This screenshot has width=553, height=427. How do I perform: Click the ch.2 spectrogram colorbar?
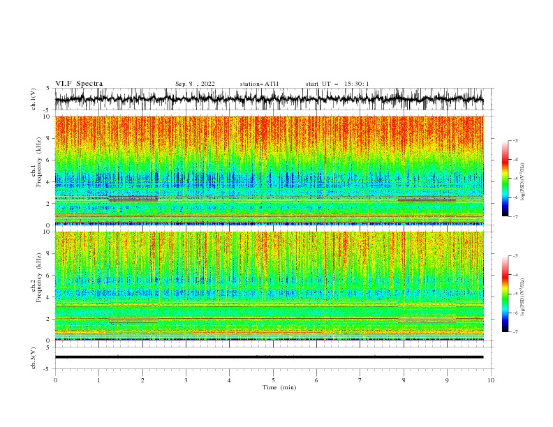point(505,294)
